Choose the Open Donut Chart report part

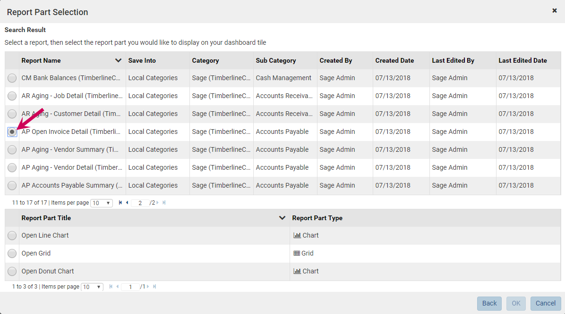click(12, 271)
